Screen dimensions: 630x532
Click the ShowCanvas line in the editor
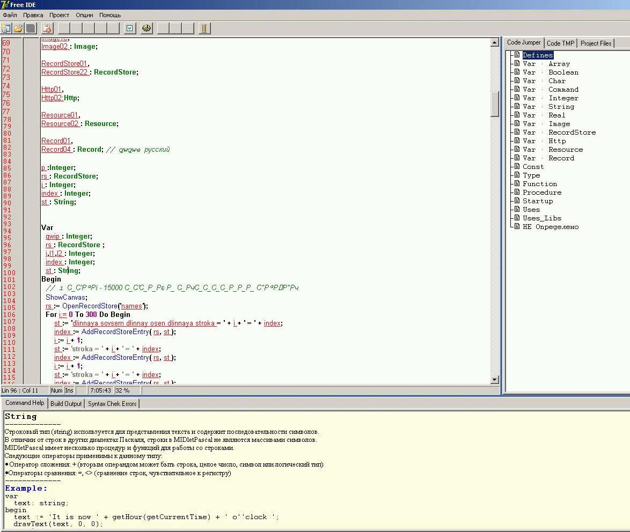(x=67, y=298)
